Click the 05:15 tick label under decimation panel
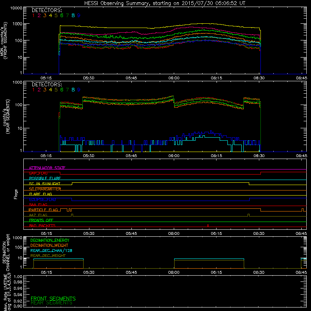 pyautogui.click(x=46, y=273)
